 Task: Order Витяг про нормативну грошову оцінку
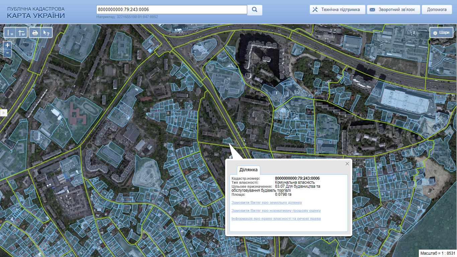276,210
